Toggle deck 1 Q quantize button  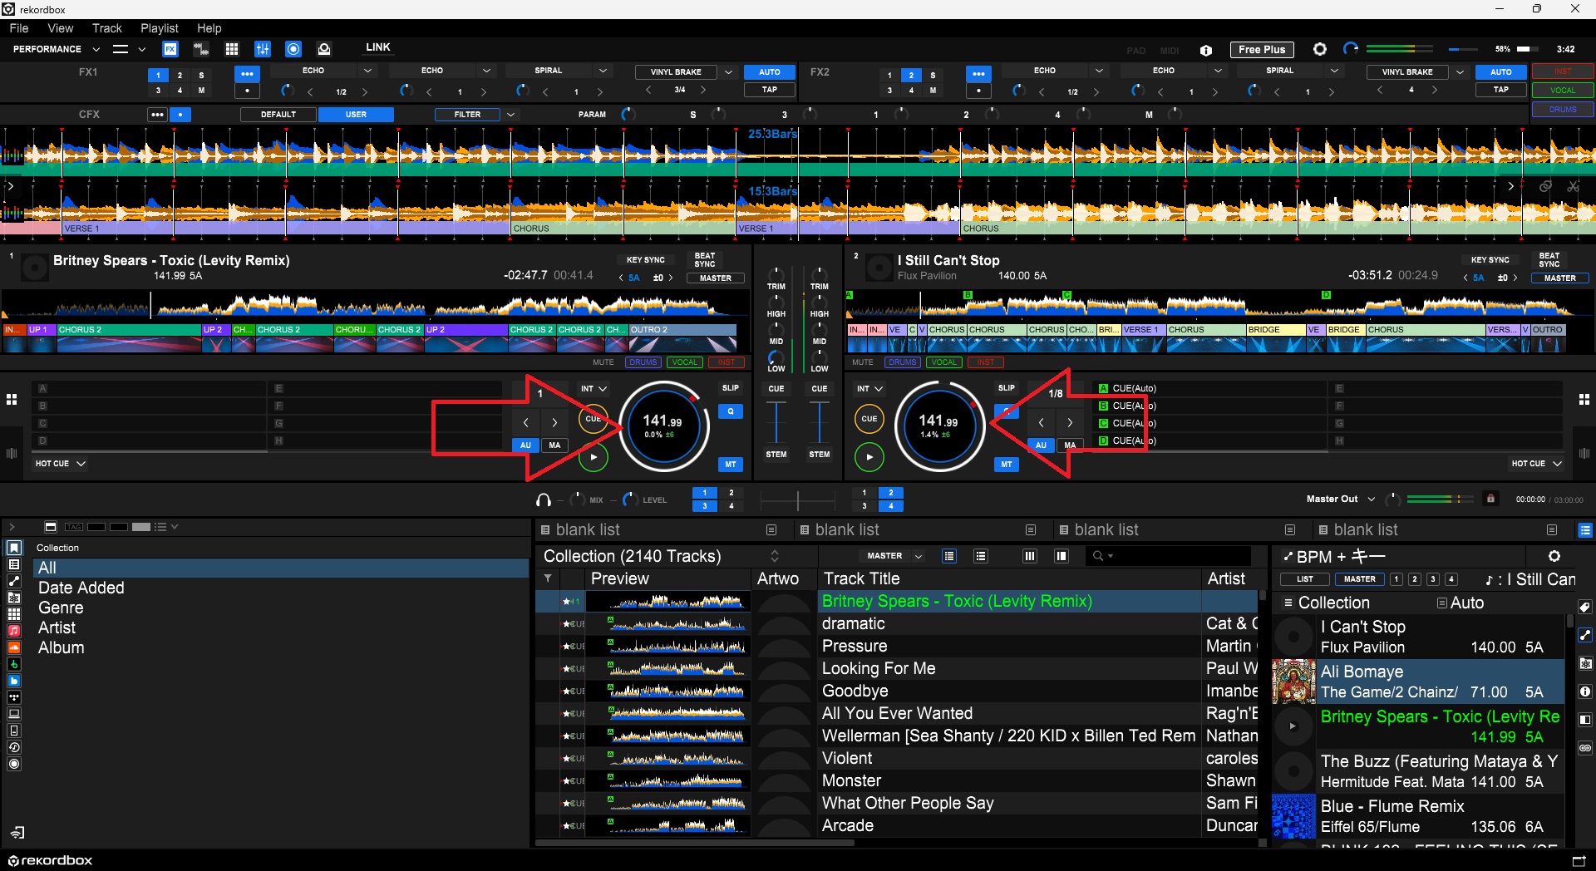pyautogui.click(x=731, y=411)
